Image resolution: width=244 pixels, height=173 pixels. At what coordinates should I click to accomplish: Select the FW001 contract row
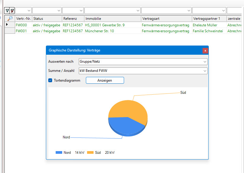click(x=21, y=31)
